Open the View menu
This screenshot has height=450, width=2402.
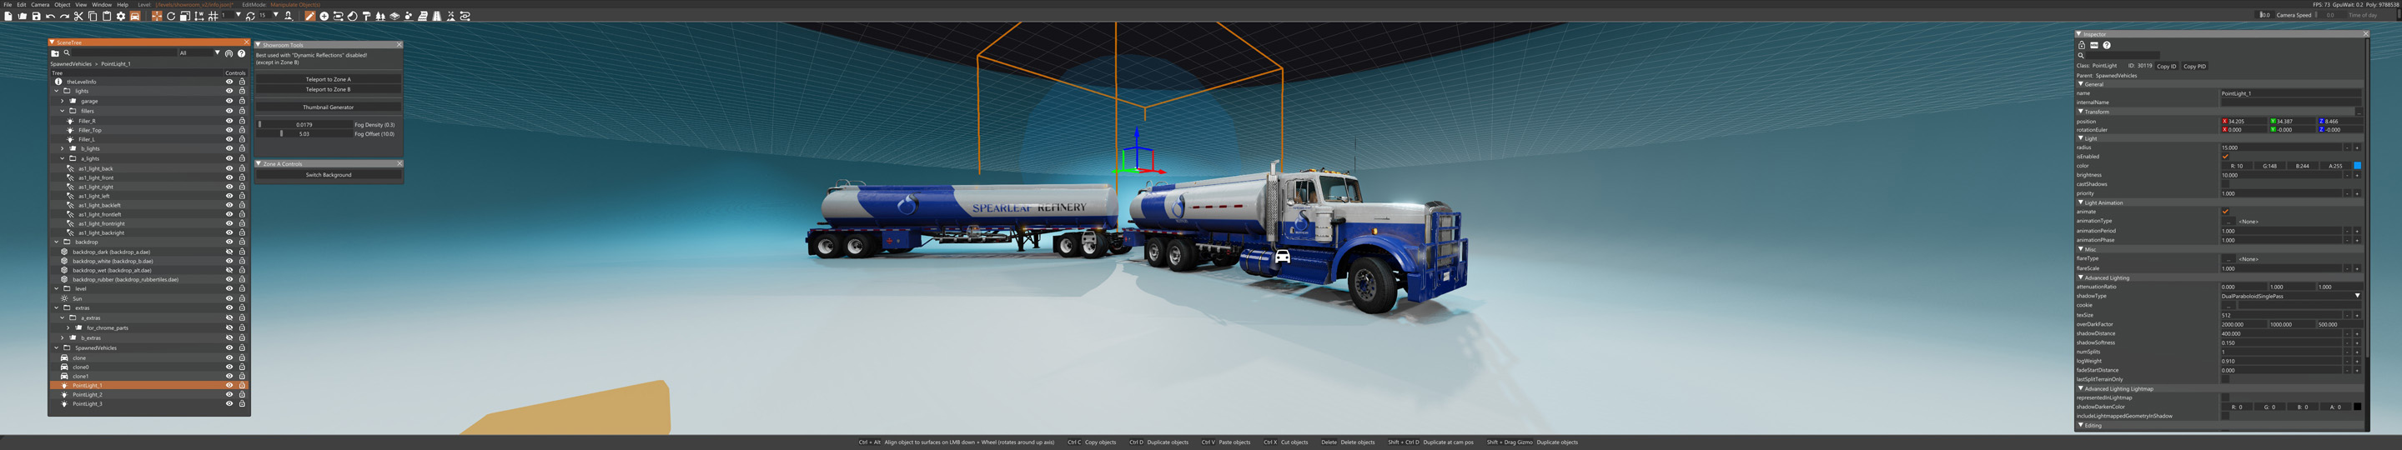click(81, 5)
